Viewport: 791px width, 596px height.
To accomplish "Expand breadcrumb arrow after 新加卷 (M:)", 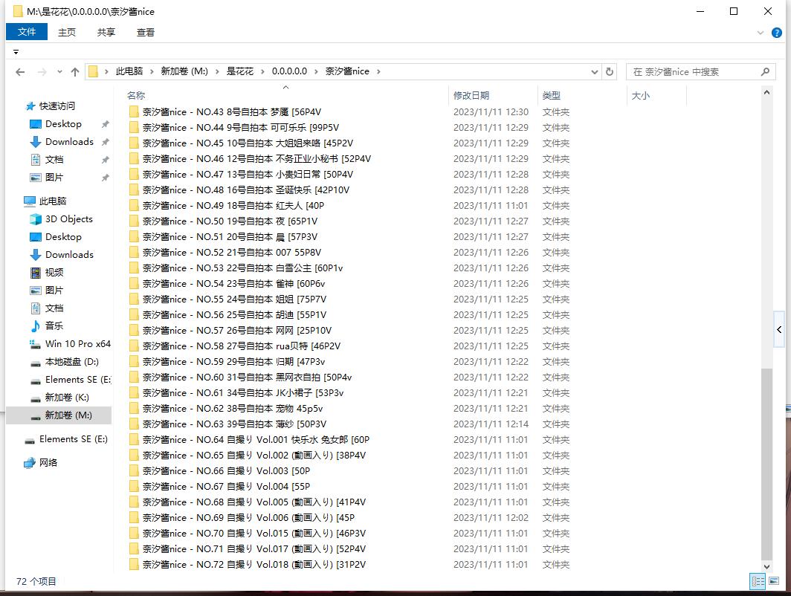I will pyautogui.click(x=217, y=71).
